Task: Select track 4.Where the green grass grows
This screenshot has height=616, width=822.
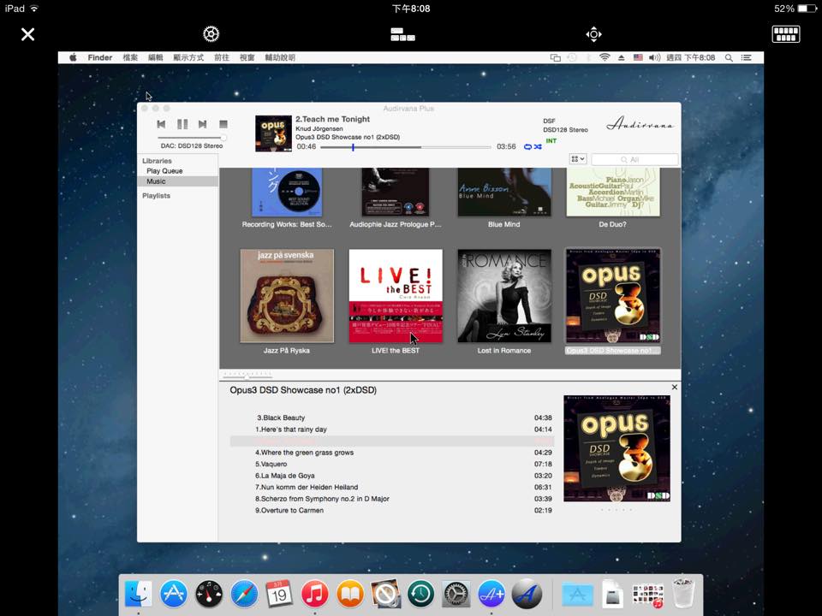Action: [x=391, y=453]
